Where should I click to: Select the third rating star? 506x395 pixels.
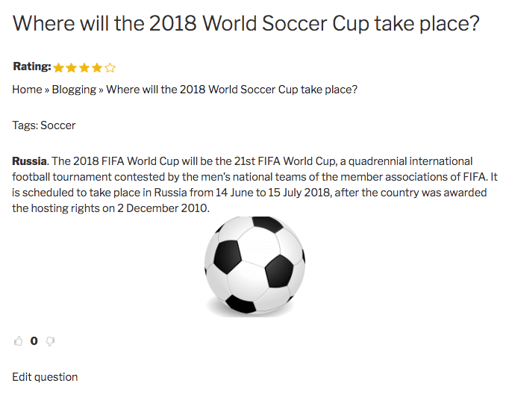[x=84, y=68]
